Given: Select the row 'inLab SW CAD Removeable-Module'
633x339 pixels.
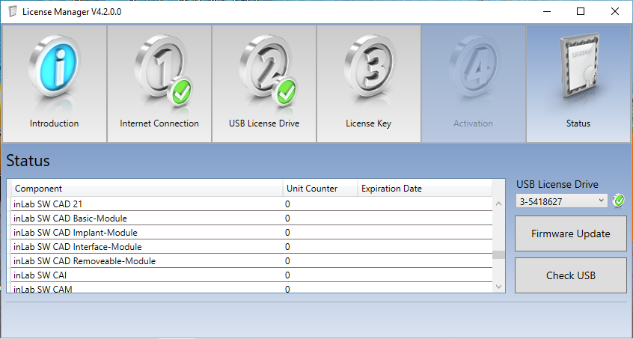Looking at the screenshot, I should coord(252,260).
